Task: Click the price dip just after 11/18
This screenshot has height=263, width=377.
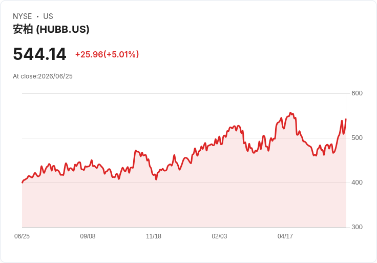Action: click(156, 179)
